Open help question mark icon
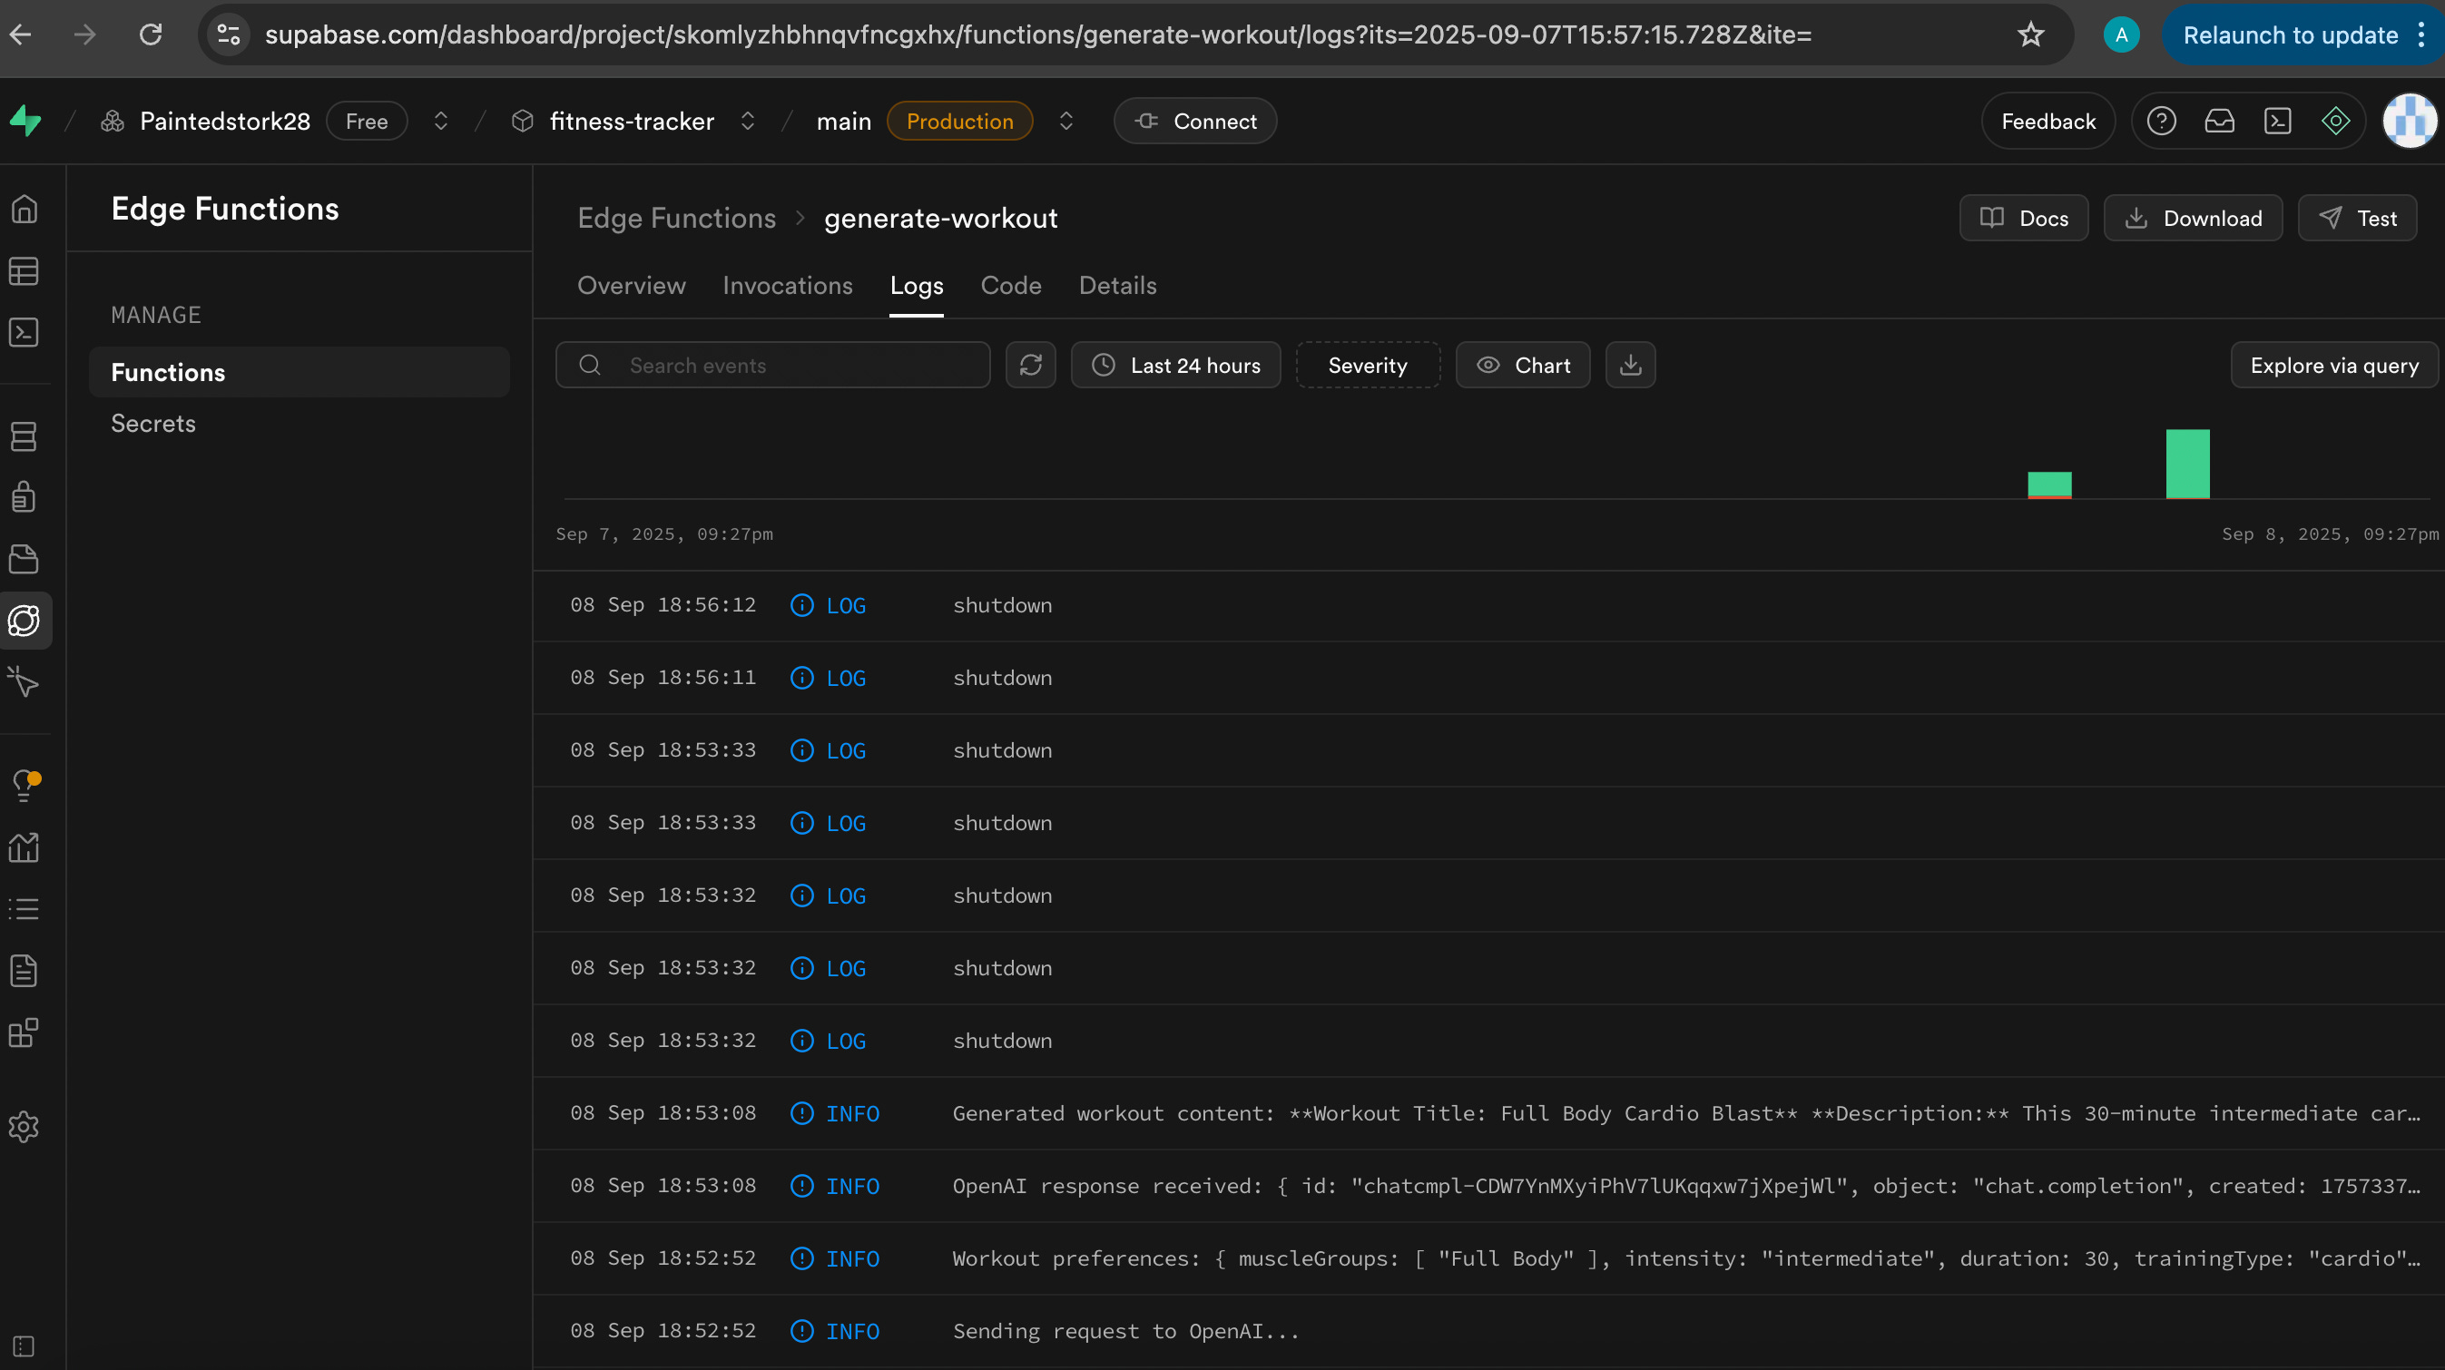The image size is (2445, 1370). coord(2161,121)
